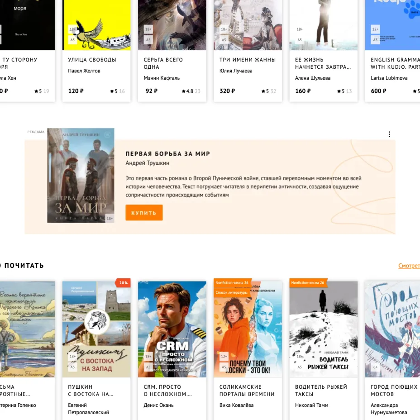Open title ПУШКИН С ВОСТОКА НА...

click(91, 391)
